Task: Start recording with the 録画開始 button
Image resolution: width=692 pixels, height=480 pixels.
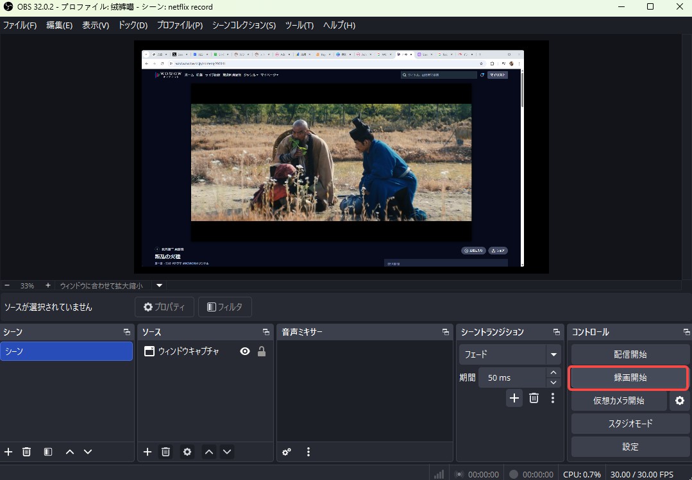Action: coord(629,377)
